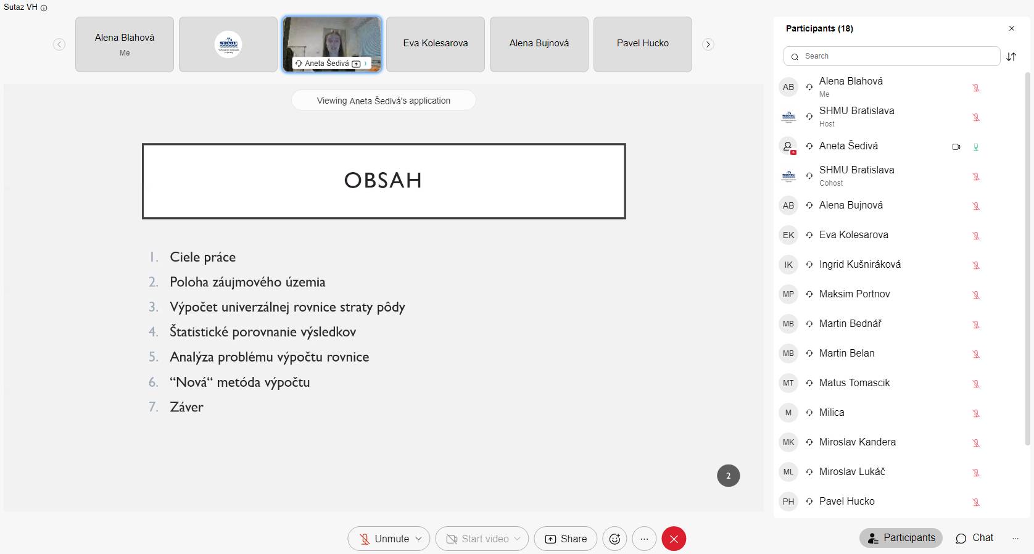Show next participant thumbnails with right arrow
1034x554 pixels.
[708, 44]
